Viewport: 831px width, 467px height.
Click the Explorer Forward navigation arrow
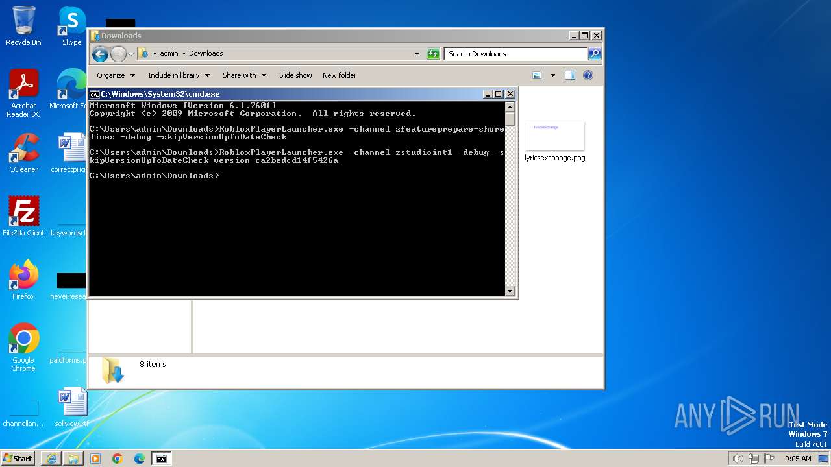[x=118, y=54]
